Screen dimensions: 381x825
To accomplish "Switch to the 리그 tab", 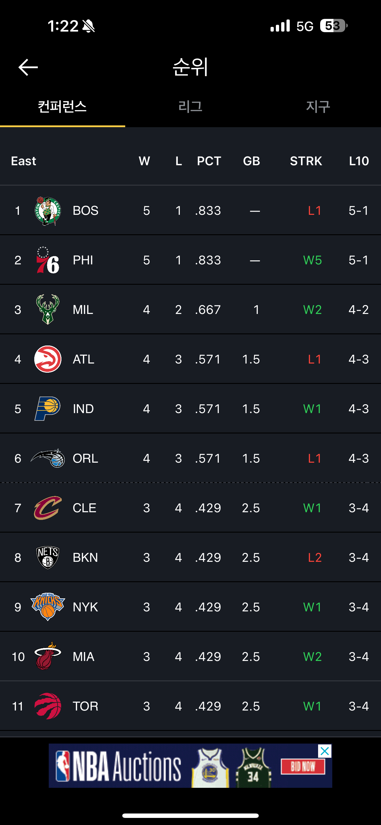I will [x=190, y=107].
